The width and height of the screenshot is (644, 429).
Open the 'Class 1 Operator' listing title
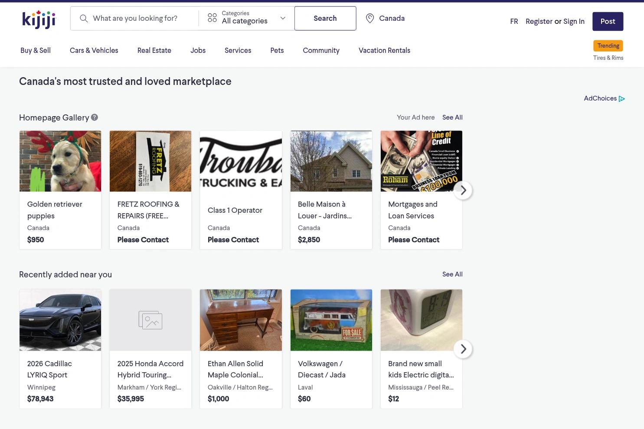point(235,210)
